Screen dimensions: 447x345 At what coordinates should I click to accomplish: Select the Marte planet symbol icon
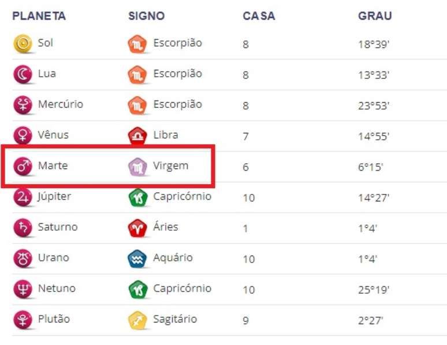point(23,167)
